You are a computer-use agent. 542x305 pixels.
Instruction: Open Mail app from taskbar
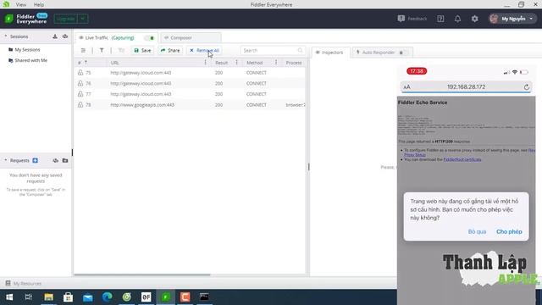tap(88, 297)
